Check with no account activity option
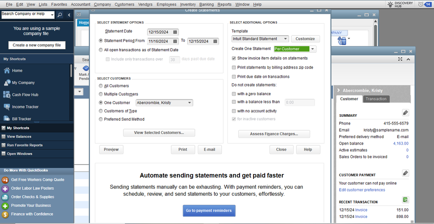 point(234,111)
